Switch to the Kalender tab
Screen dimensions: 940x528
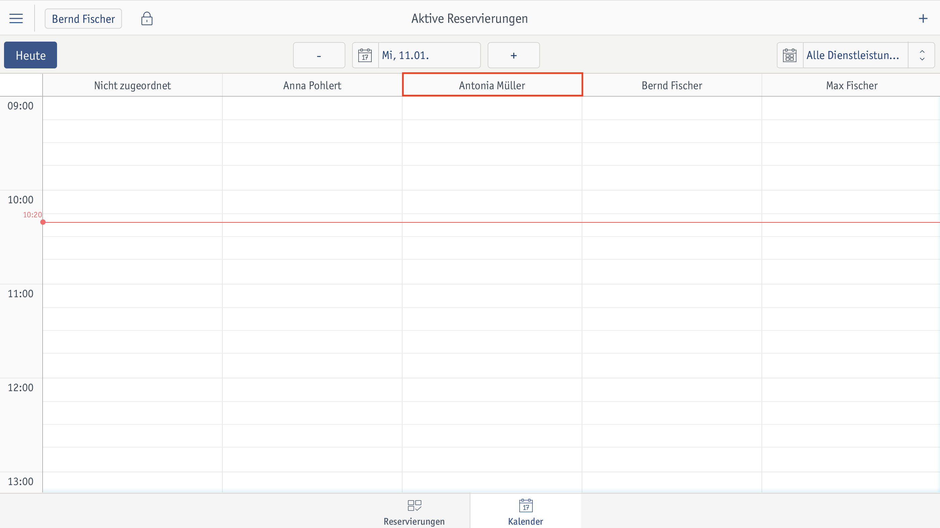tap(525, 512)
